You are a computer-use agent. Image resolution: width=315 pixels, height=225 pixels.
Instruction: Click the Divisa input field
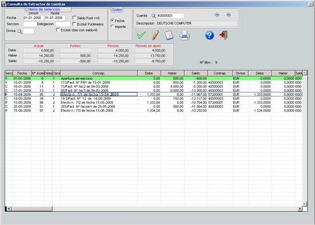pyautogui.click(x=29, y=31)
